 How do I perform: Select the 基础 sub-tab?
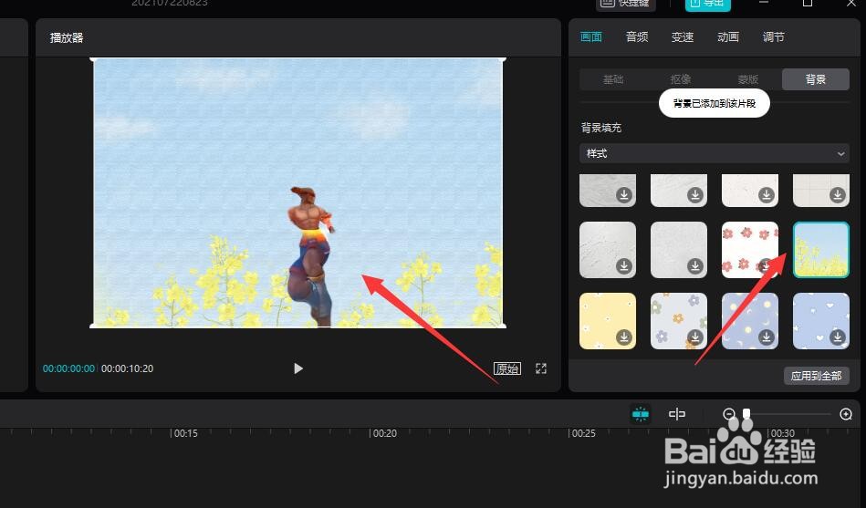click(613, 79)
